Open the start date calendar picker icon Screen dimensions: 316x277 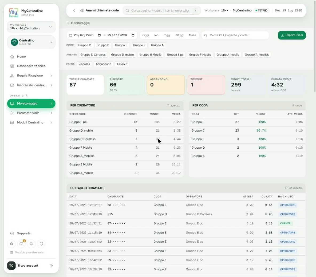(x=99, y=35)
